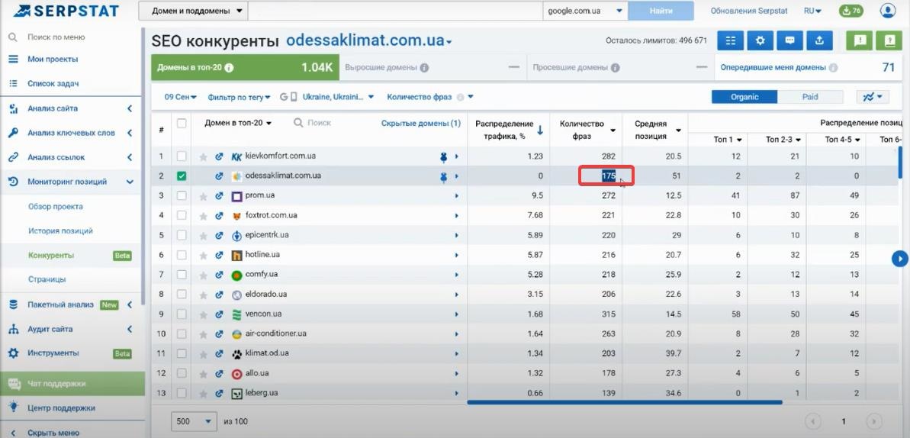Open the RU language dropdown
910x438 pixels.
812,11
